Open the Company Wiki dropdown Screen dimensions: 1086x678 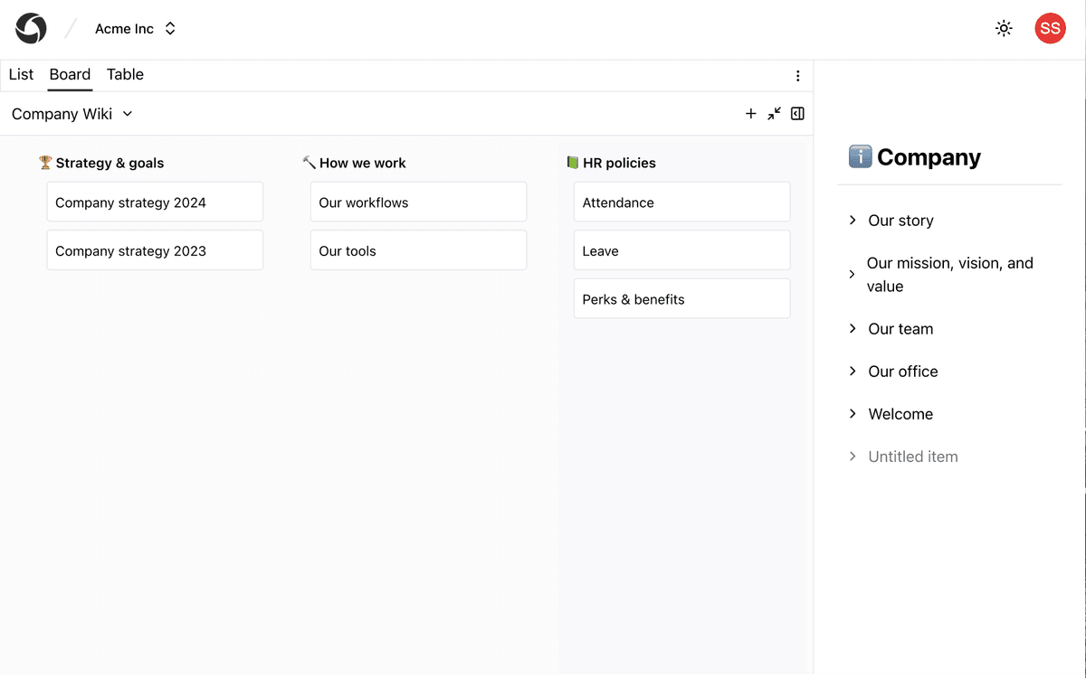click(x=72, y=114)
